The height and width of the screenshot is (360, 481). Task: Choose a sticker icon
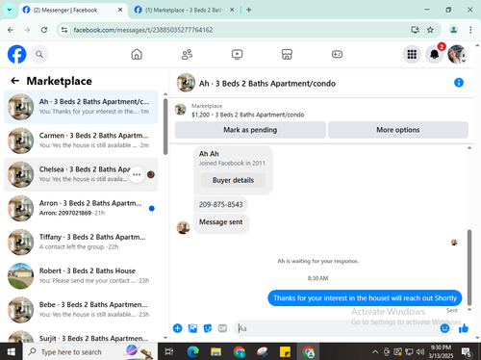(x=208, y=328)
